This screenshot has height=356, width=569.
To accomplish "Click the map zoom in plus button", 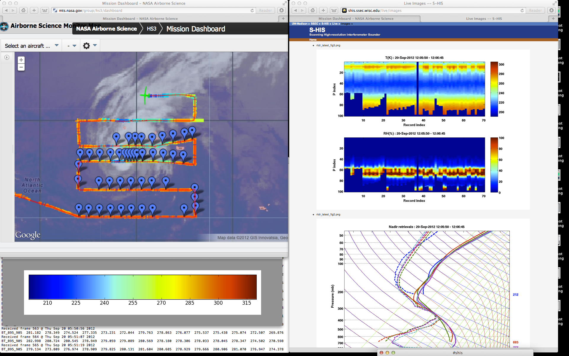I will click(21, 60).
